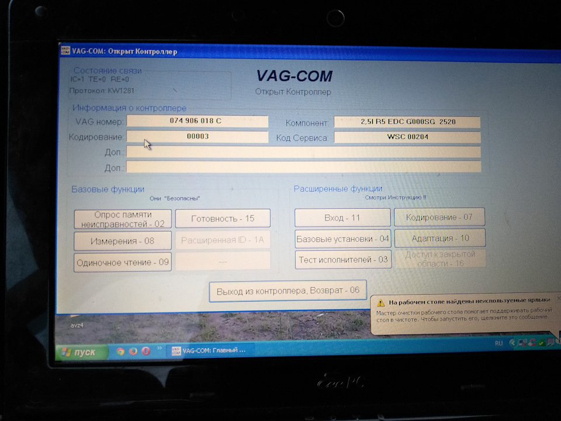Screen dimensions: 561x421
Task: Open Готовность - 15 readiness function
Action: [x=223, y=218]
